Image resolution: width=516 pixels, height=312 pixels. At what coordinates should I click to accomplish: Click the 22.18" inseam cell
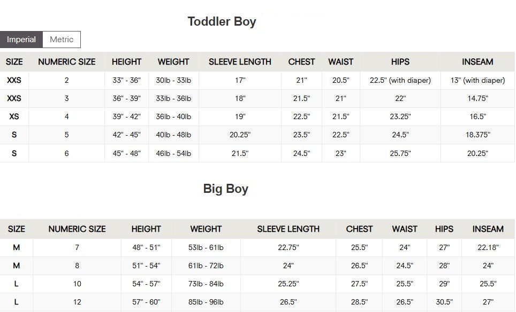pyautogui.click(x=488, y=248)
